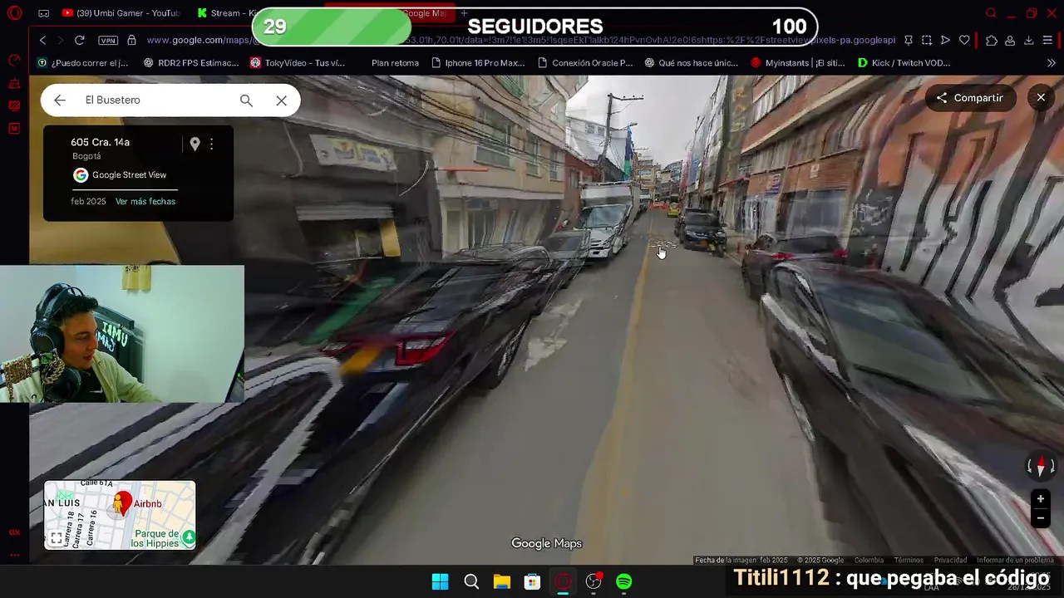Zoom out with the minus button
This screenshot has height=598, width=1064.
(1040, 518)
